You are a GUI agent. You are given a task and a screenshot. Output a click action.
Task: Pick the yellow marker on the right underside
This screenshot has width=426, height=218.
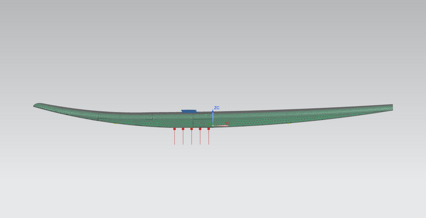(x=289, y=123)
